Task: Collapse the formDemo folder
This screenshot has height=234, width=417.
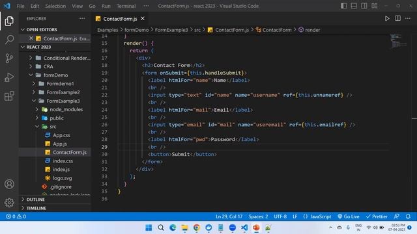Action: coord(55,75)
